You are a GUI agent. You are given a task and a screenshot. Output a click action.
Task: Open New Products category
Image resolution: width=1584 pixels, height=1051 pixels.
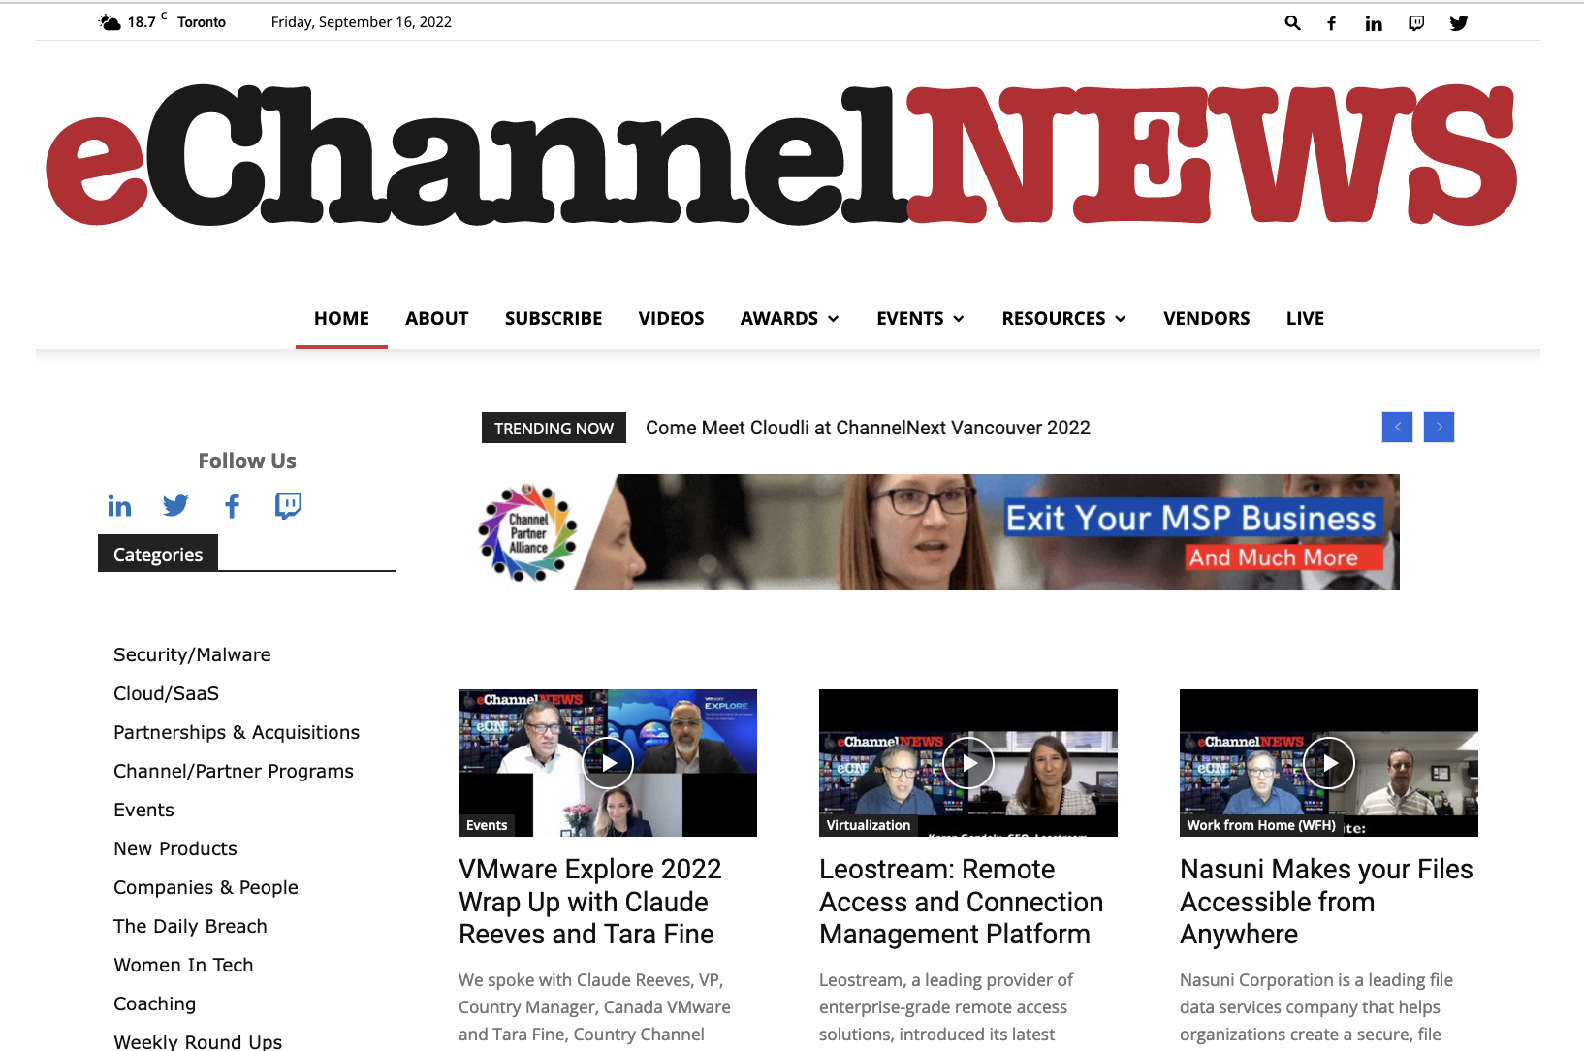tap(175, 848)
